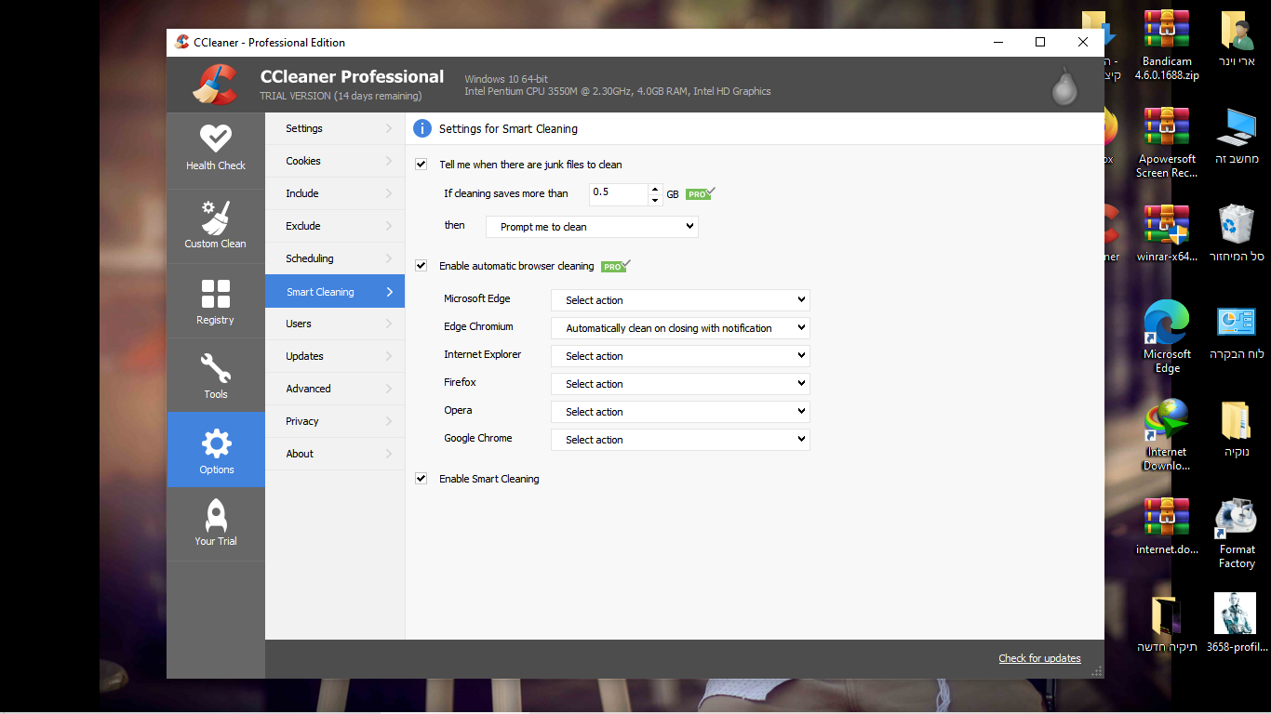
Task: Click the 0.5 GB value field
Action: tap(619, 193)
